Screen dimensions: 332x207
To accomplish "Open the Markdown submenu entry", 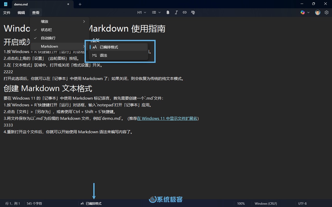I will click(x=60, y=46).
